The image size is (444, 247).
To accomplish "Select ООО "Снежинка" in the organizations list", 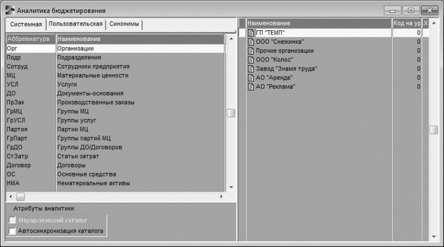I will click(280, 42).
